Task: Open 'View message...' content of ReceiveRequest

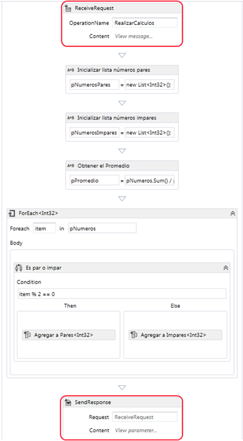Action: tap(134, 36)
